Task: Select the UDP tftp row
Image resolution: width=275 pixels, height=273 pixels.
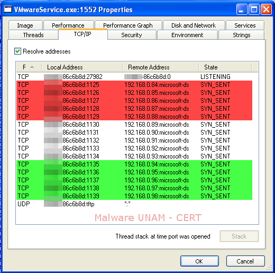Action: pyautogui.click(x=134, y=204)
